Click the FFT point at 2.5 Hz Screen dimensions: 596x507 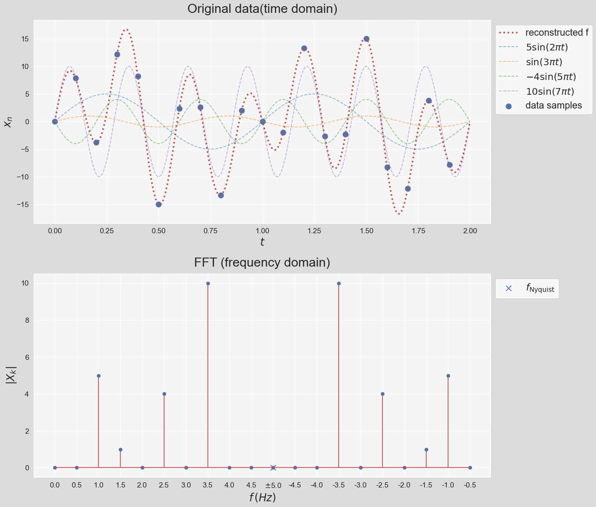(164, 394)
